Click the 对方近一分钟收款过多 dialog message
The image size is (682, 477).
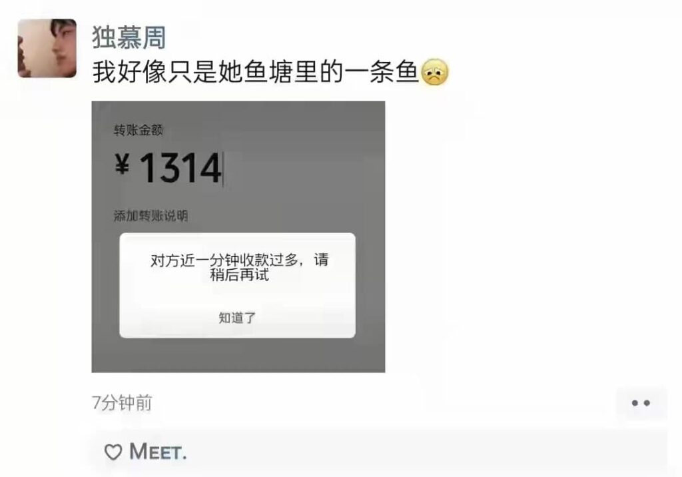pos(239,267)
